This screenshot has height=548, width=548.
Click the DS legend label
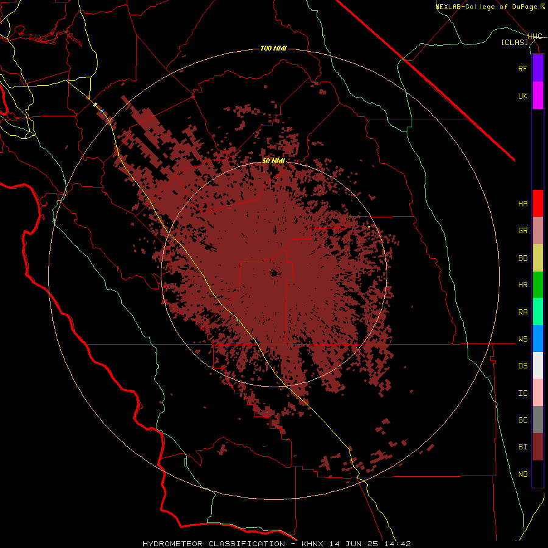coord(522,366)
